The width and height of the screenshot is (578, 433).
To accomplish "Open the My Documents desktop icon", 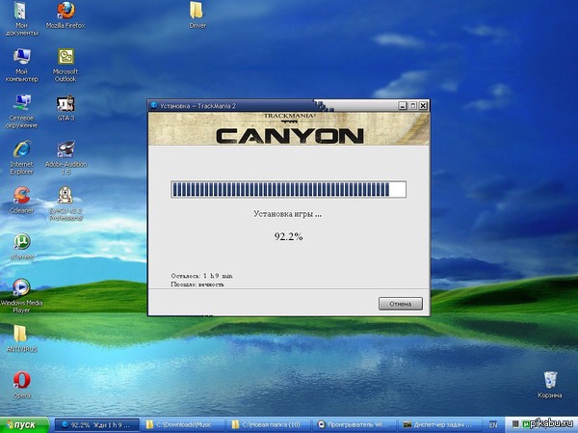I will (21, 18).
